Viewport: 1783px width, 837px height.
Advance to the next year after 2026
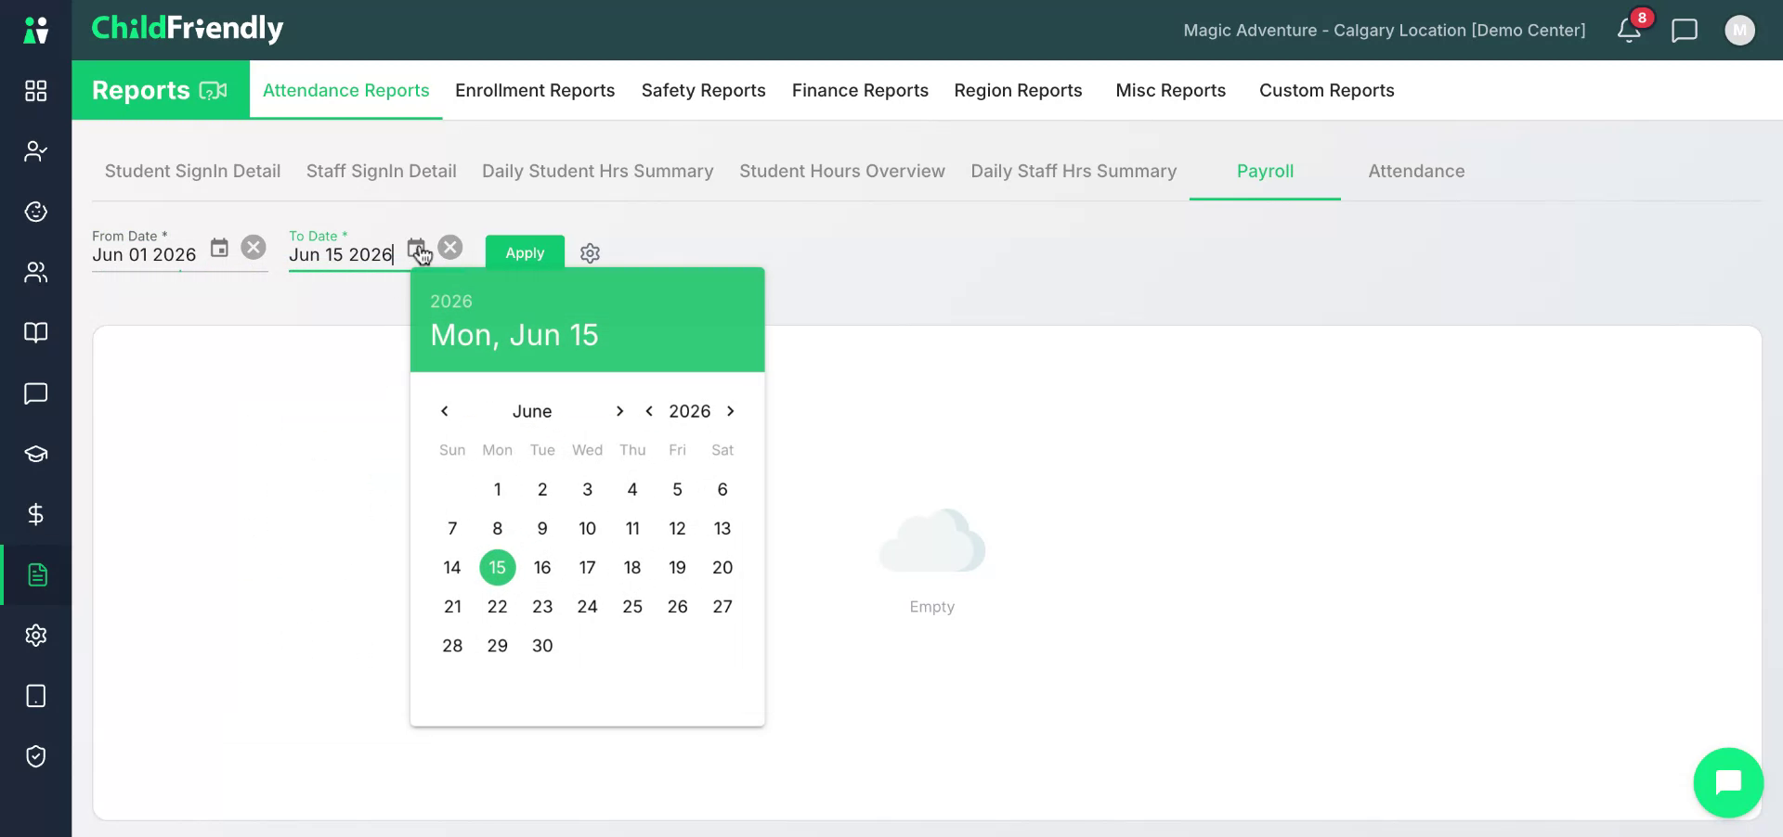(x=731, y=411)
